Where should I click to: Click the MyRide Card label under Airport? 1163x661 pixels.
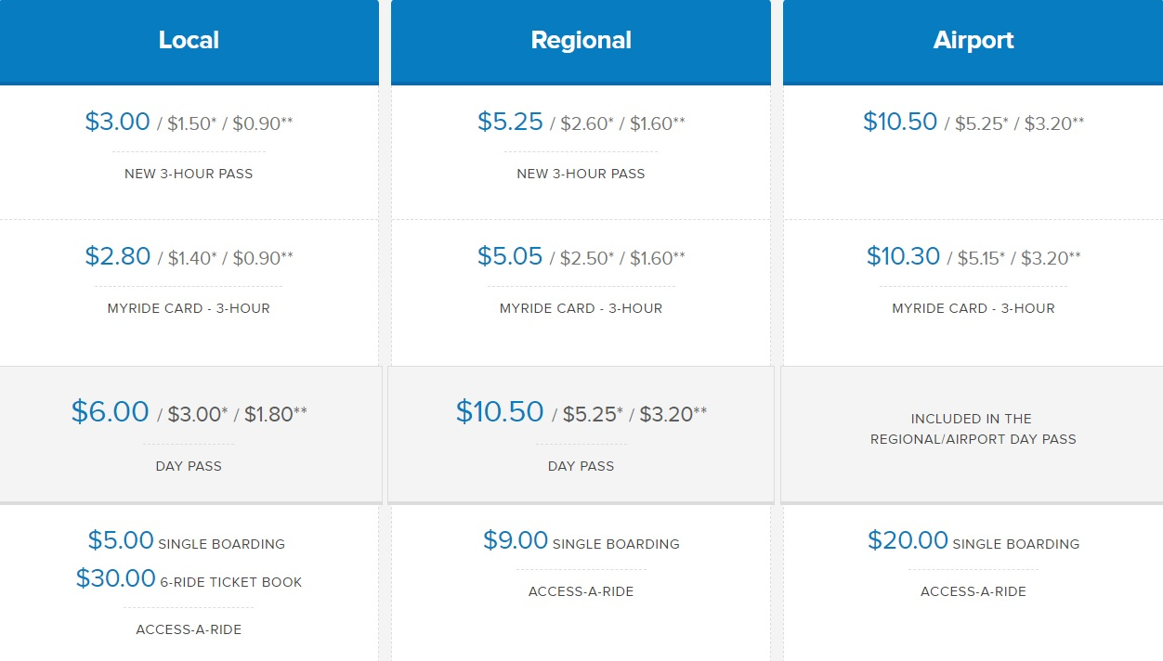coord(973,308)
